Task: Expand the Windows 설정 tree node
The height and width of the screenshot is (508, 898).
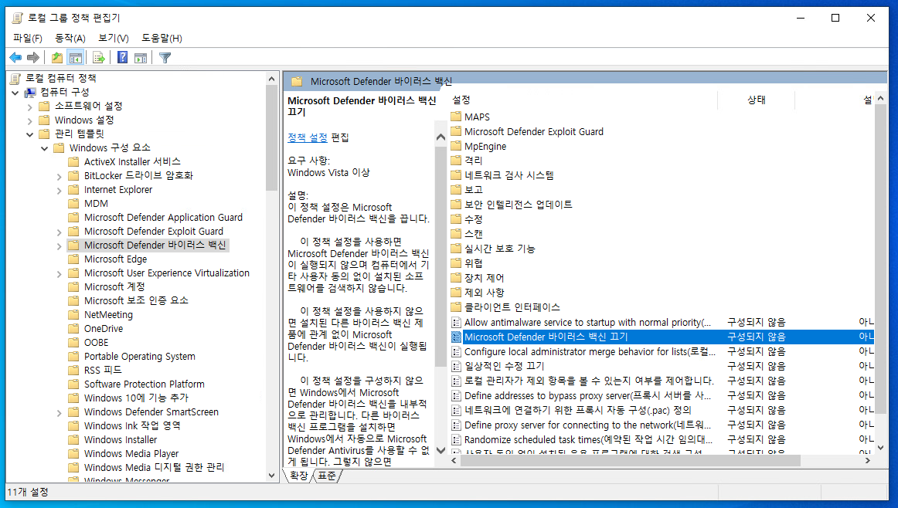Action: (x=30, y=120)
